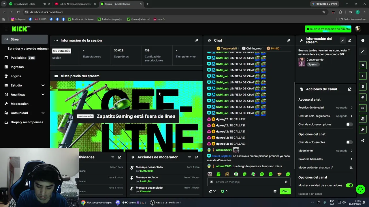Screen dimensions: 369x207
Task: Toggle the stream preview widget icon in the sidebar
Action: coord(363,65)
